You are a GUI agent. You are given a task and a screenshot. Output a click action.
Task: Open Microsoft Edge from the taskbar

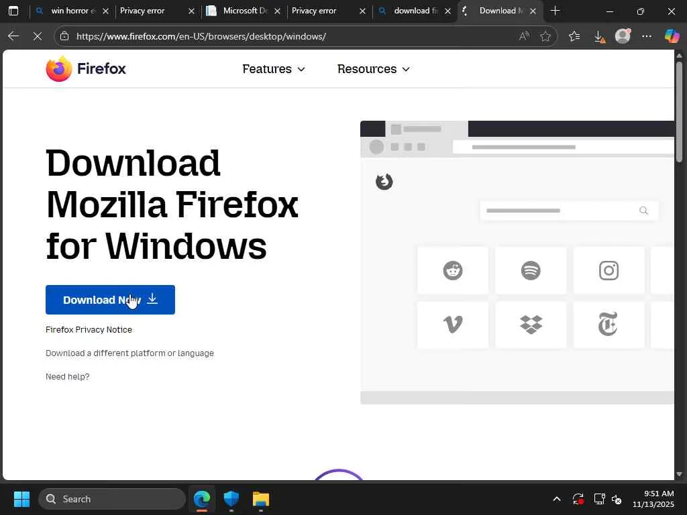pos(202,499)
